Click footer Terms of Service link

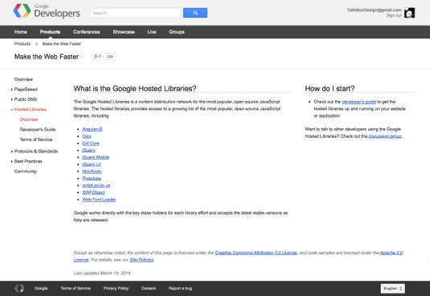coord(76,288)
